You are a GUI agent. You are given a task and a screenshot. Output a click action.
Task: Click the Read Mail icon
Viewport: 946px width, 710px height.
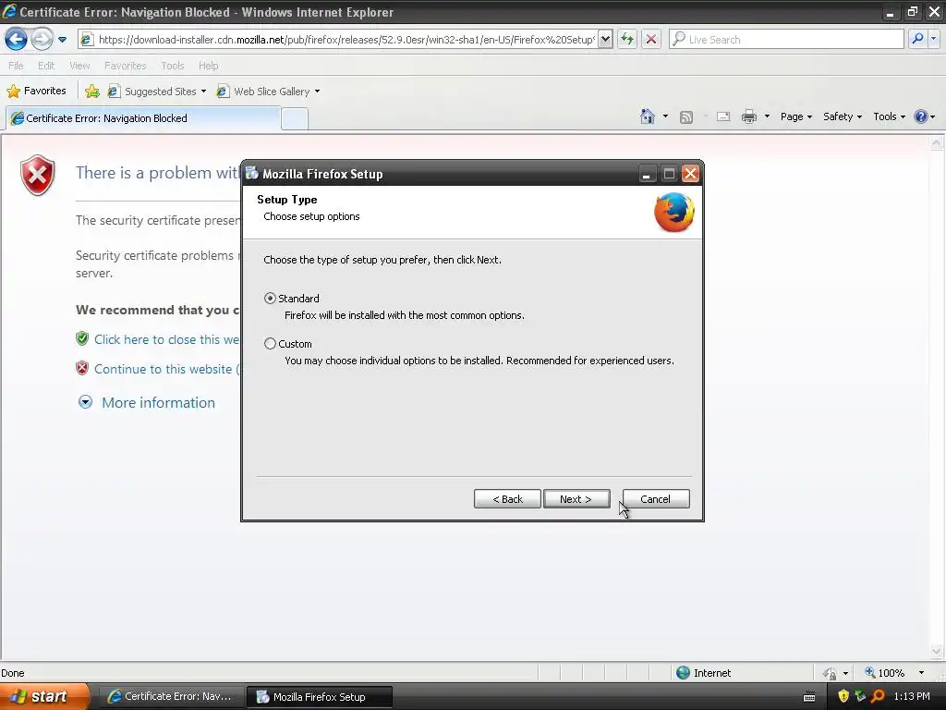(x=723, y=117)
